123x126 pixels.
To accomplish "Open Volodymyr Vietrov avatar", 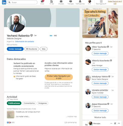I will (88, 78).
